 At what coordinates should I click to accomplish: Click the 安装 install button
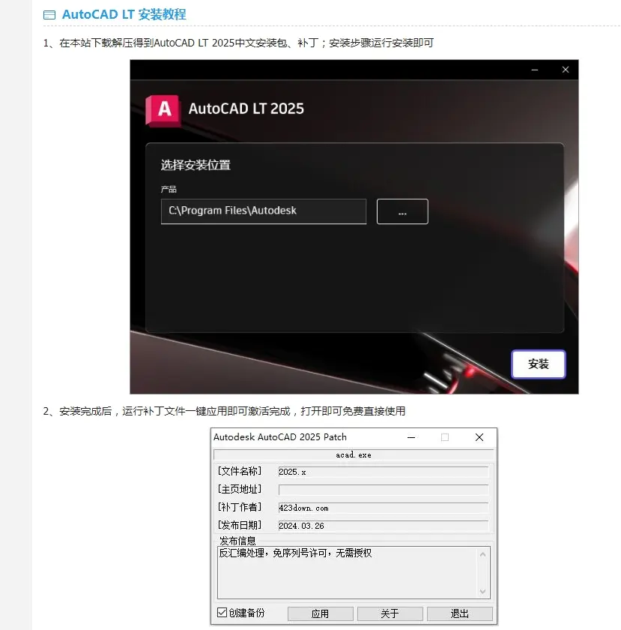pos(539,364)
